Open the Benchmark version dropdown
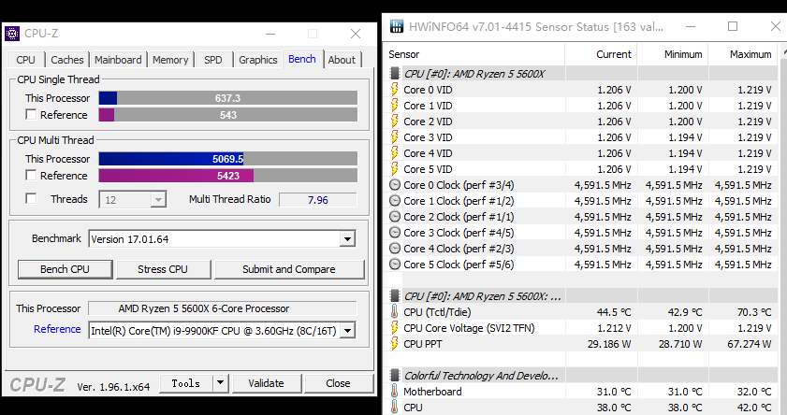The height and width of the screenshot is (415, 787). click(347, 239)
